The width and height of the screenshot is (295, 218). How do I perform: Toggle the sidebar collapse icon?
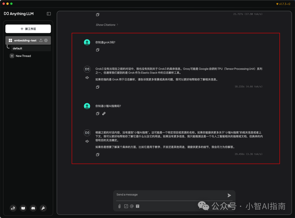(49, 14)
